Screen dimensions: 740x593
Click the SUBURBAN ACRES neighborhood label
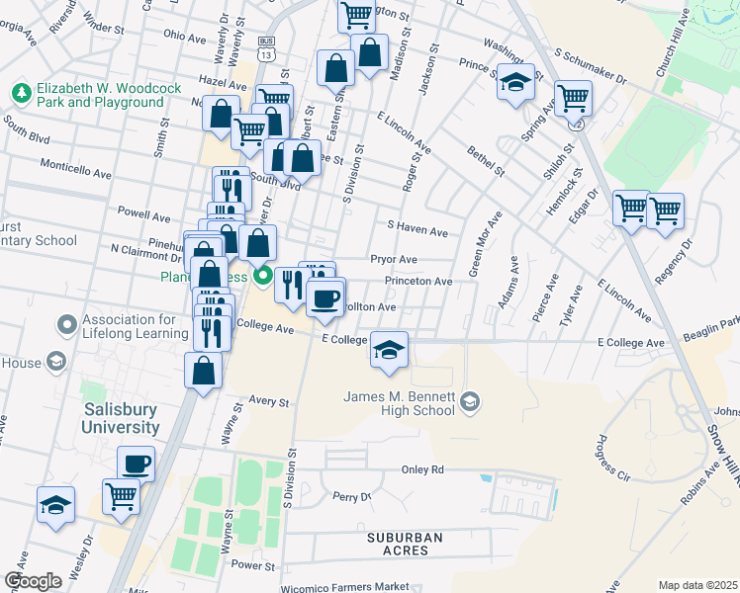[x=405, y=544]
